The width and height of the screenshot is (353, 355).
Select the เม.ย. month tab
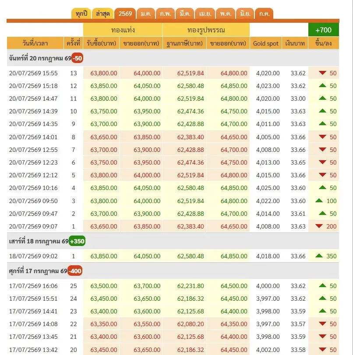click(x=205, y=14)
